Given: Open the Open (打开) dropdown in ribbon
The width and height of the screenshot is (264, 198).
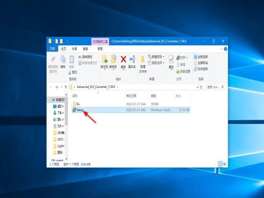Looking at the screenshot, I should [182, 58].
